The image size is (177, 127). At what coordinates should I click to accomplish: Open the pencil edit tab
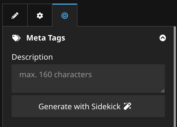coord(15,16)
